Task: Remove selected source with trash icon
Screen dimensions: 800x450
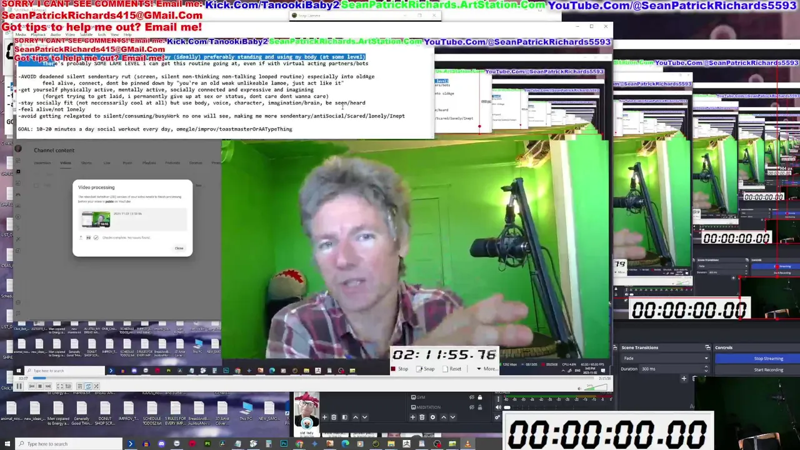Action: pos(422,417)
